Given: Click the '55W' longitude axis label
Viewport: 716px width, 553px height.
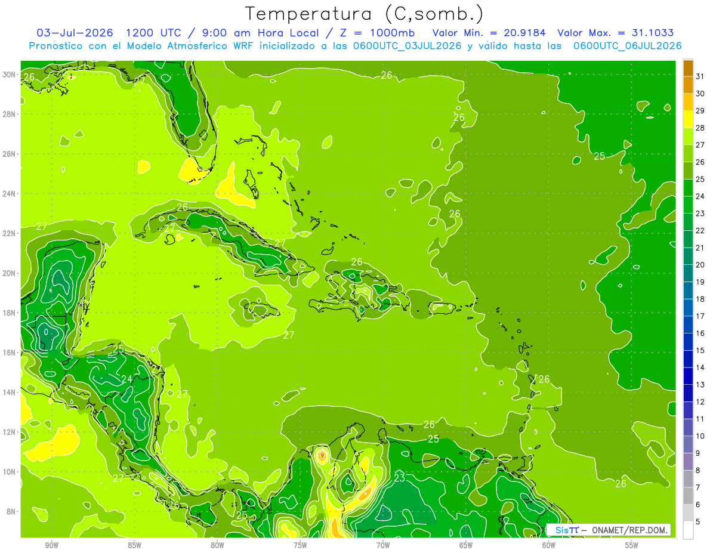Looking at the screenshot, I should click(632, 545).
